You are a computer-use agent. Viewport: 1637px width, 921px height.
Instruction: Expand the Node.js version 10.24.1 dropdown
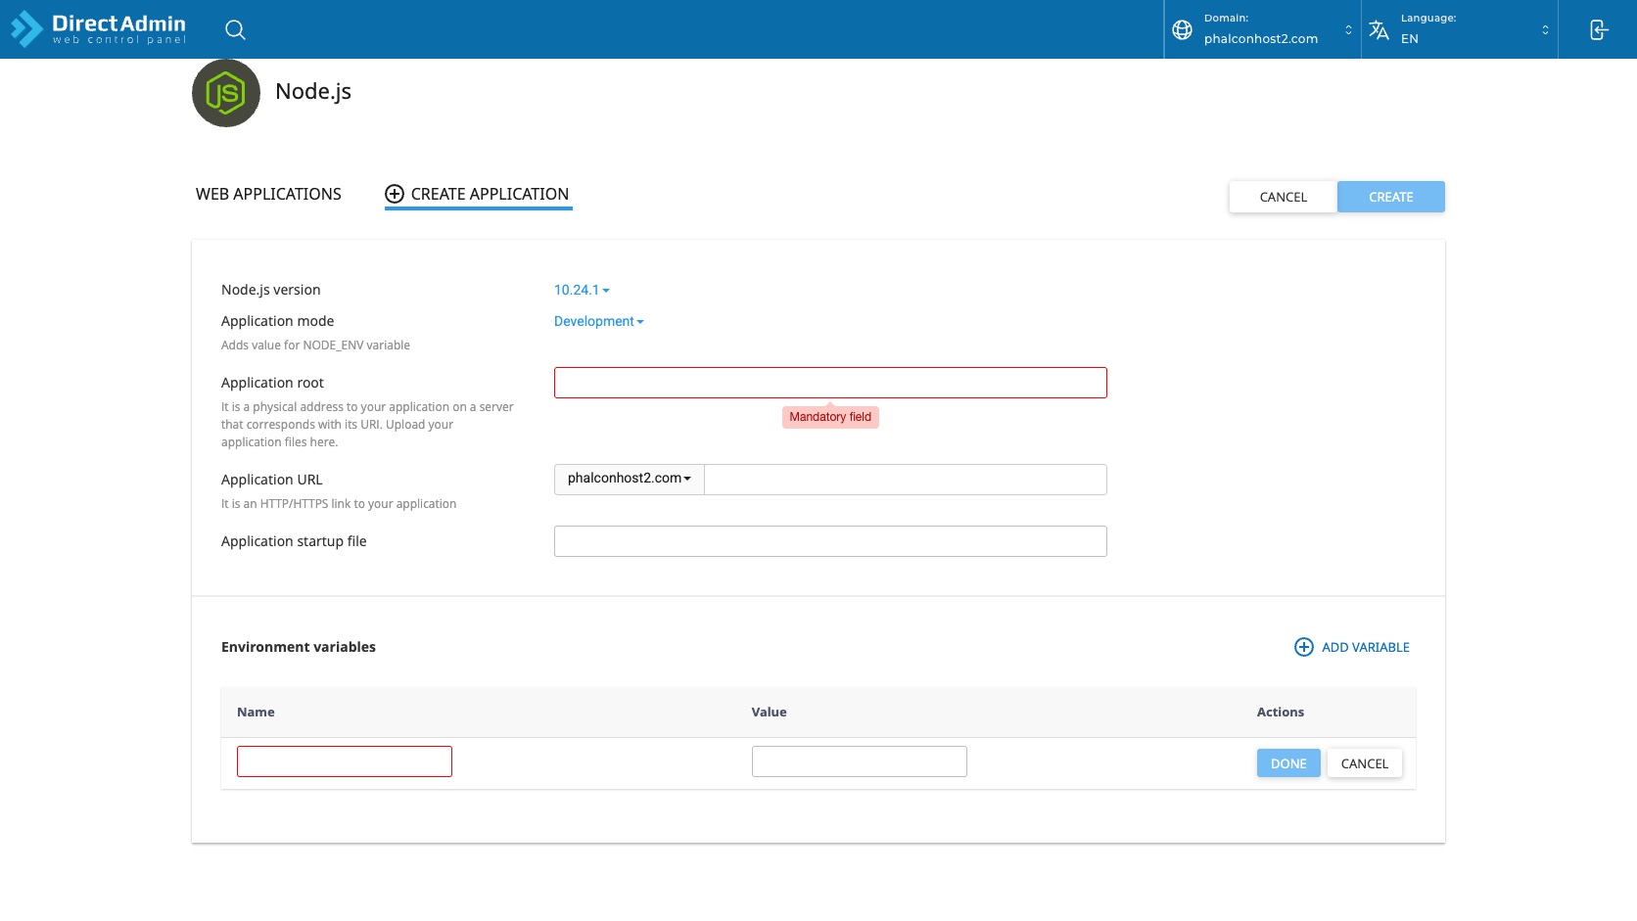[x=582, y=290]
